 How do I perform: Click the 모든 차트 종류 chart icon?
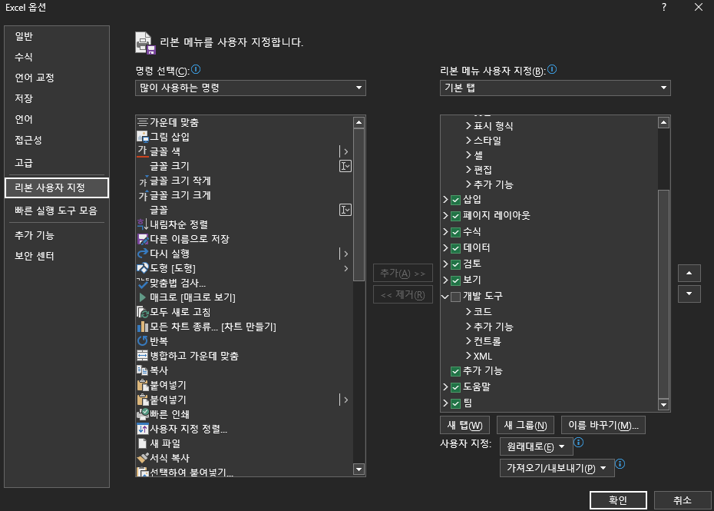click(143, 327)
